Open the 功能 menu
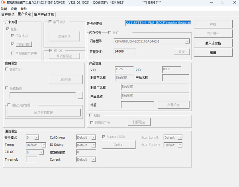 4,8
